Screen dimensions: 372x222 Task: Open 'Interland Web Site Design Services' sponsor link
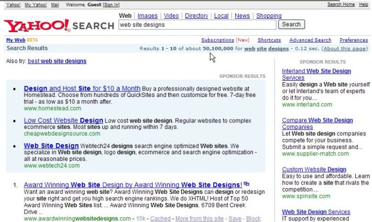click(316, 74)
